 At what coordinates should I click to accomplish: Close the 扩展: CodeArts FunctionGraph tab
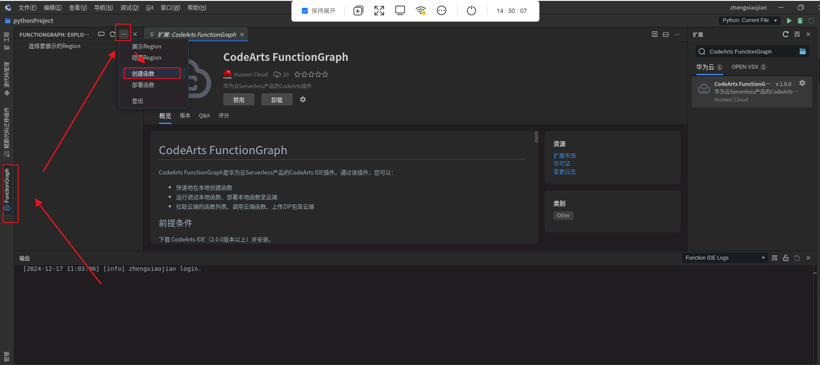coord(242,35)
